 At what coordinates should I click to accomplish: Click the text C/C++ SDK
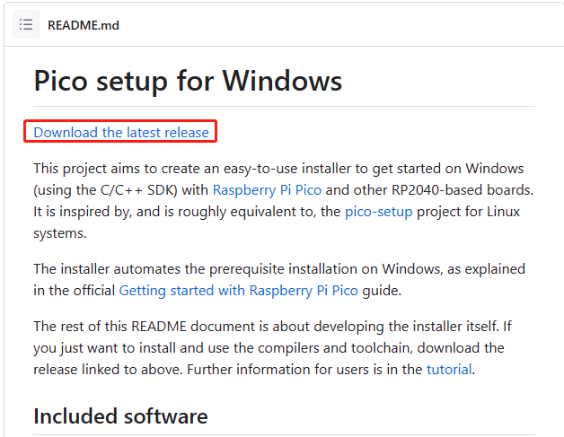(138, 189)
